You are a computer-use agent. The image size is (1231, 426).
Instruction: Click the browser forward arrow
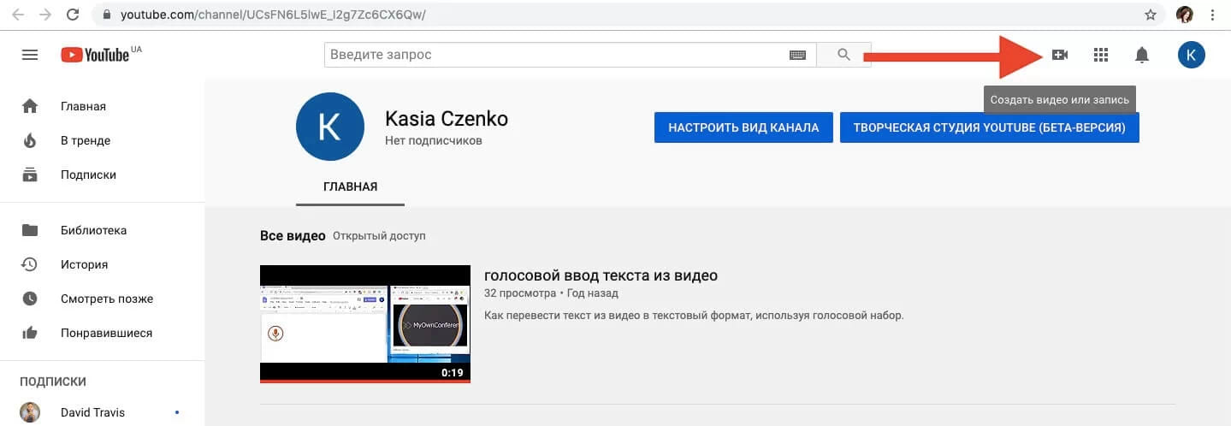(x=45, y=15)
